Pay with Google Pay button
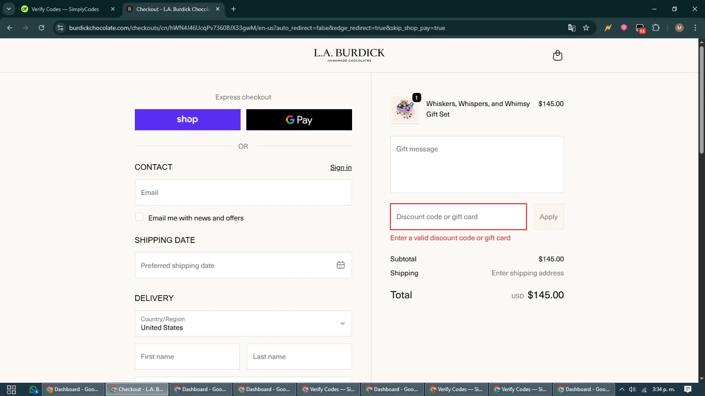This screenshot has height=396, width=705. coord(299,120)
